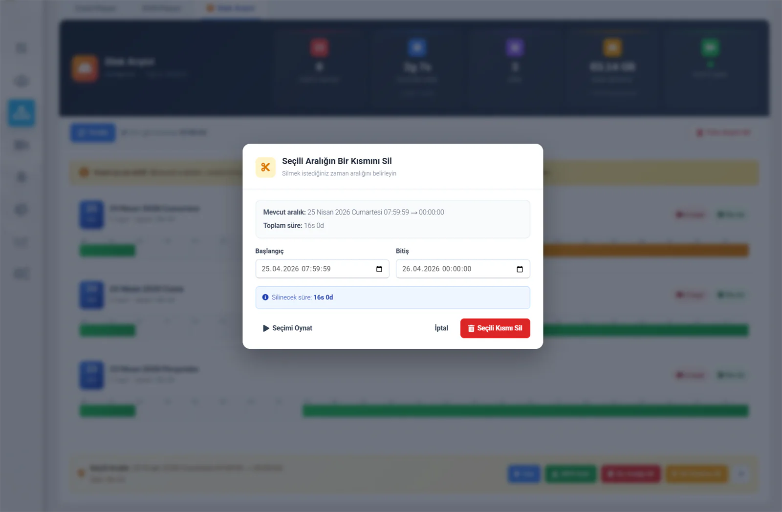The image size is (782, 512).
Task: Click the Mevcut aralık summary box
Action: (392, 219)
